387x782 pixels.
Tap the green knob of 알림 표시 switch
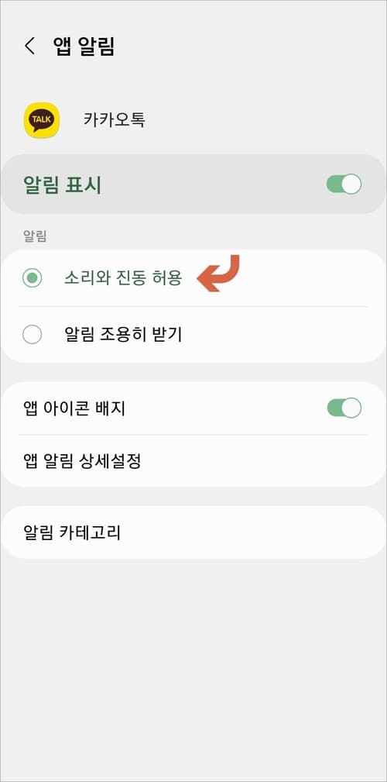351,184
